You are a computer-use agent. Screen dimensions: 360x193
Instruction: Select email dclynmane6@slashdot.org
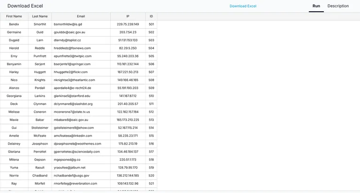tap(81, 104)
